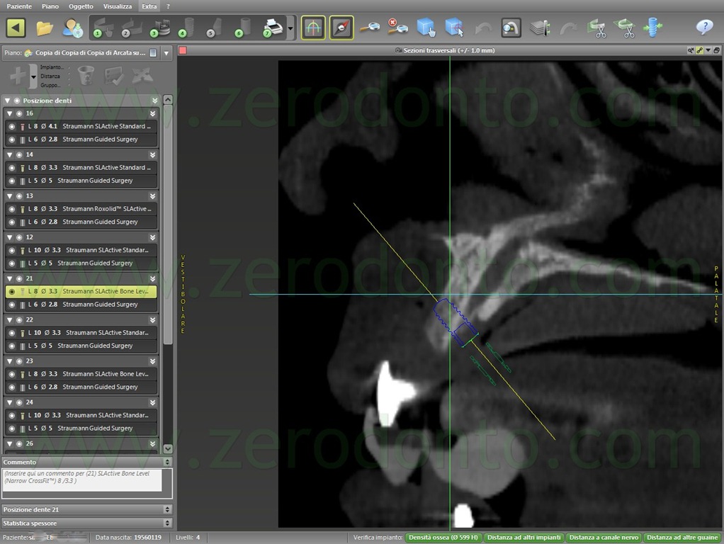Select workflow step 6 sleeve icon
724x544 pixels.
coord(244,28)
